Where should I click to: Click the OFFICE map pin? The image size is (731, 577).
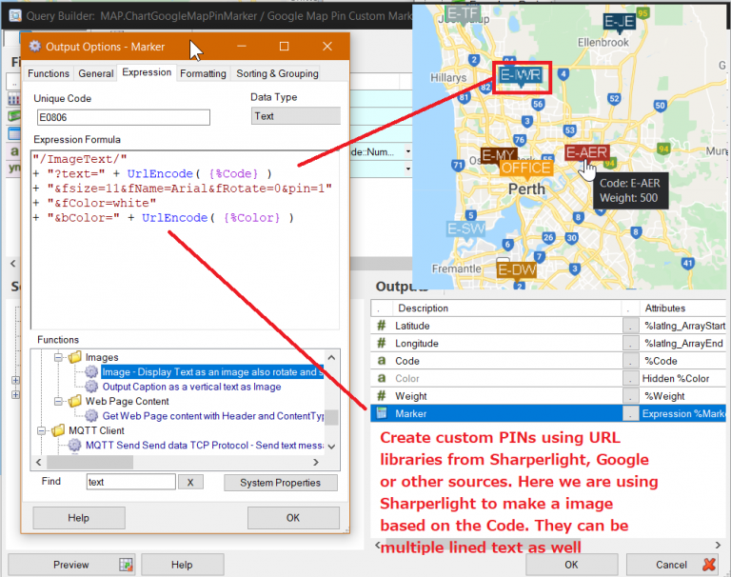click(525, 169)
